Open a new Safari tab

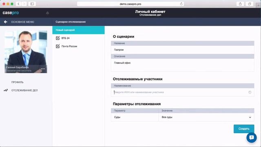tap(258, 5)
